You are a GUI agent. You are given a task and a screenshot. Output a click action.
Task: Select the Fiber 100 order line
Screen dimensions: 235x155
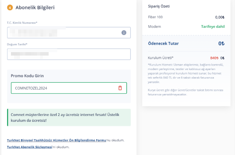click(186, 17)
